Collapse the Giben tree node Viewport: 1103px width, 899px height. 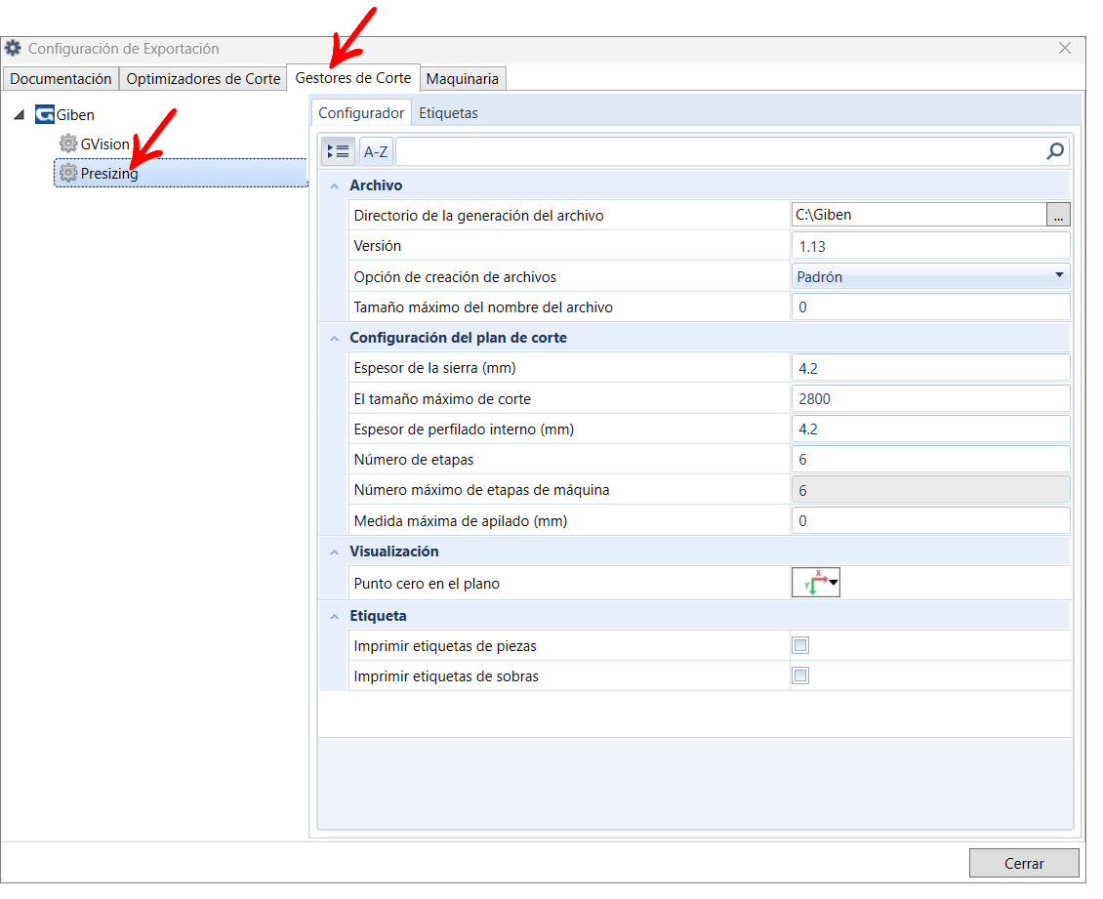click(x=19, y=114)
